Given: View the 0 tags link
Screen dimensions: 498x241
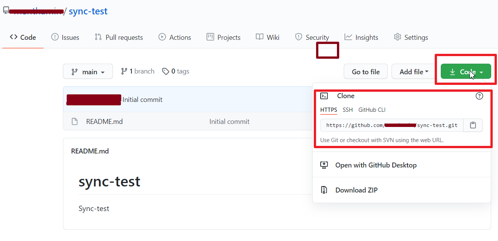Looking at the screenshot, I should pyautogui.click(x=175, y=71).
